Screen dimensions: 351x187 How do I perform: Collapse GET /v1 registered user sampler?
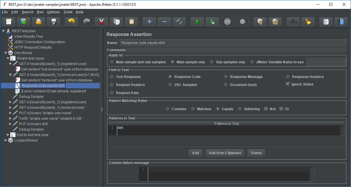pos(10,64)
